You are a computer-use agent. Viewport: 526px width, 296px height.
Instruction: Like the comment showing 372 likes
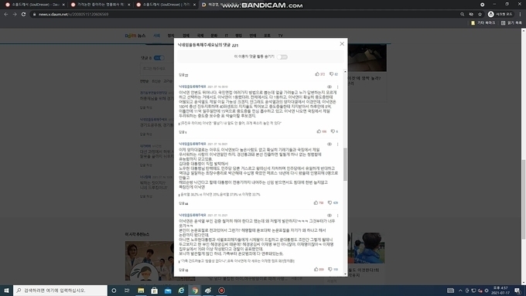tap(320, 74)
